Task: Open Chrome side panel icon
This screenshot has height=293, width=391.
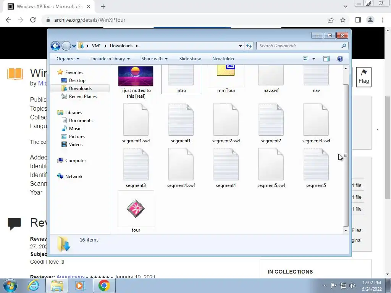Action: coord(358,20)
